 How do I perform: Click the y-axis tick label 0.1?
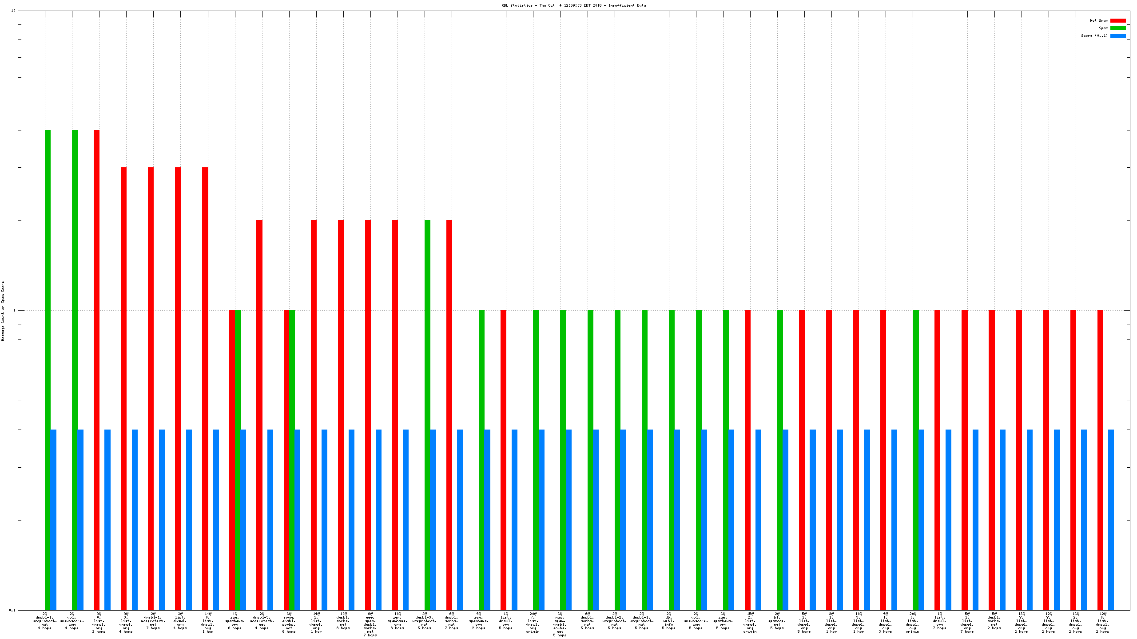[12, 610]
